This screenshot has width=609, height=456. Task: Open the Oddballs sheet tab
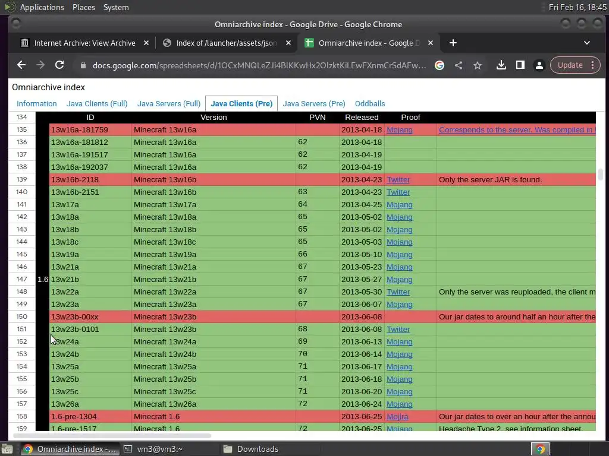[x=370, y=103]
